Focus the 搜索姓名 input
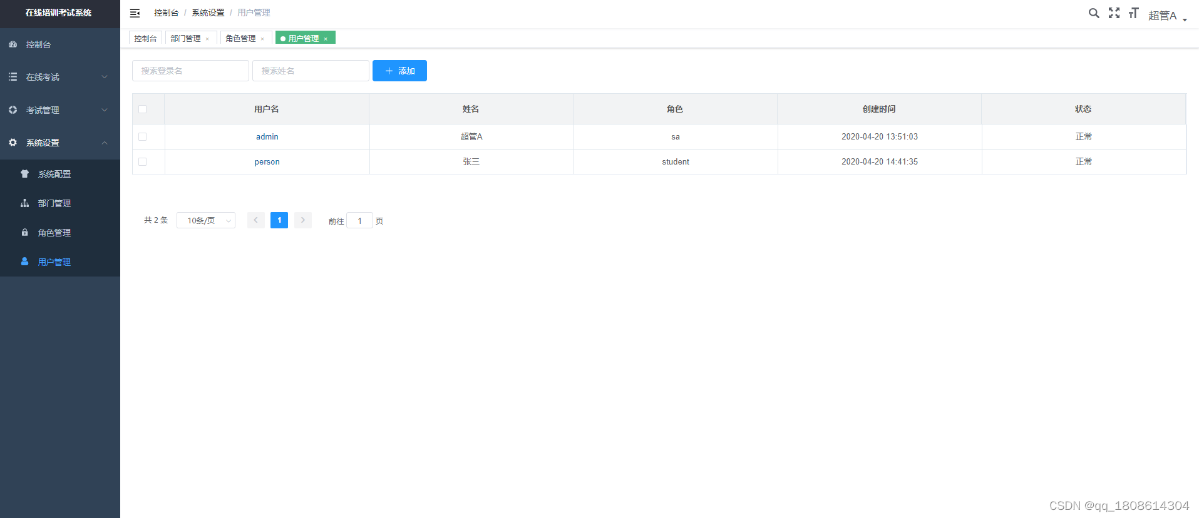This screenshot has width=1199, height=518. (311, 71)
